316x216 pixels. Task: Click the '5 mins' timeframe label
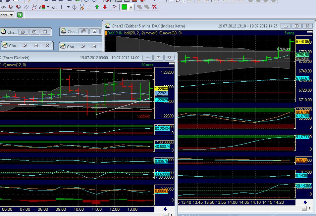tap(289, 33)
